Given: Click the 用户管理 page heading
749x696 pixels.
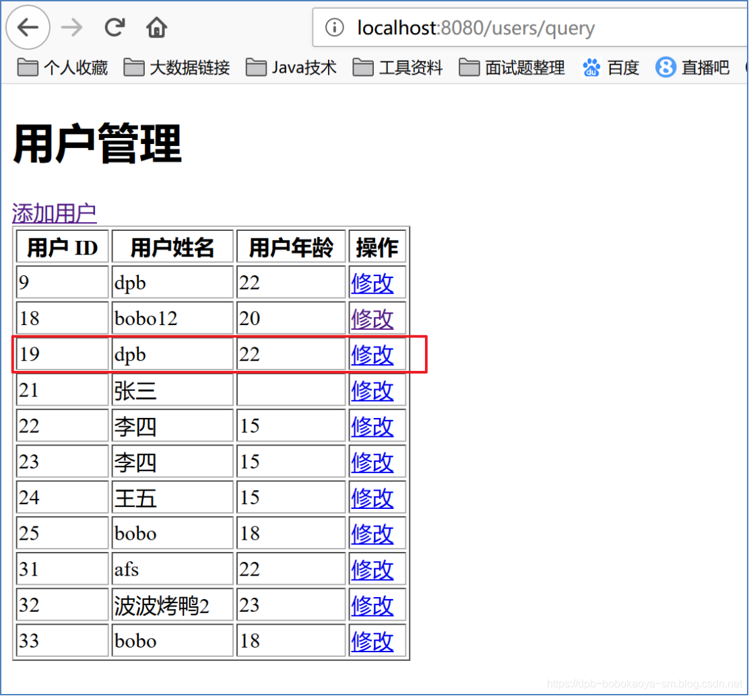Looking at the screenshot, I should (x=97, y=143).
